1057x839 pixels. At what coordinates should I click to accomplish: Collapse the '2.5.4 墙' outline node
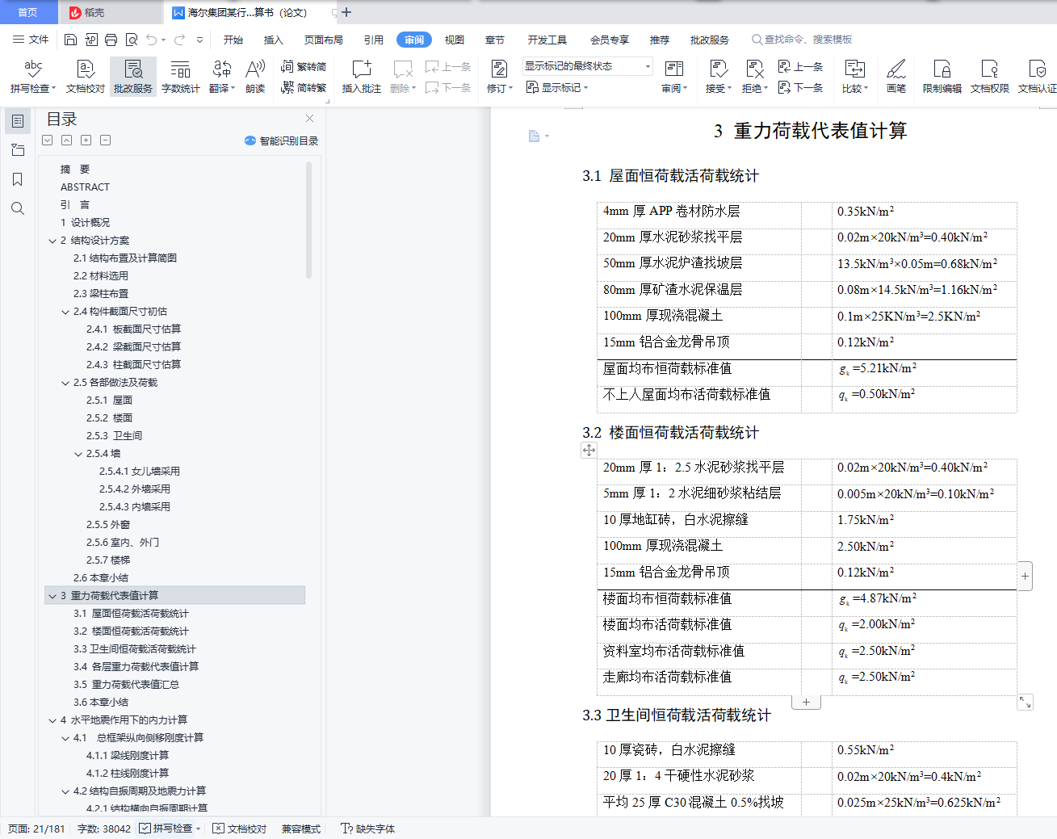78,454
